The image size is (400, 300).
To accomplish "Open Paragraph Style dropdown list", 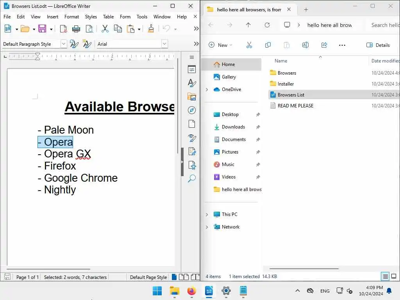I will pyautogui.click(x=64, y=44).
